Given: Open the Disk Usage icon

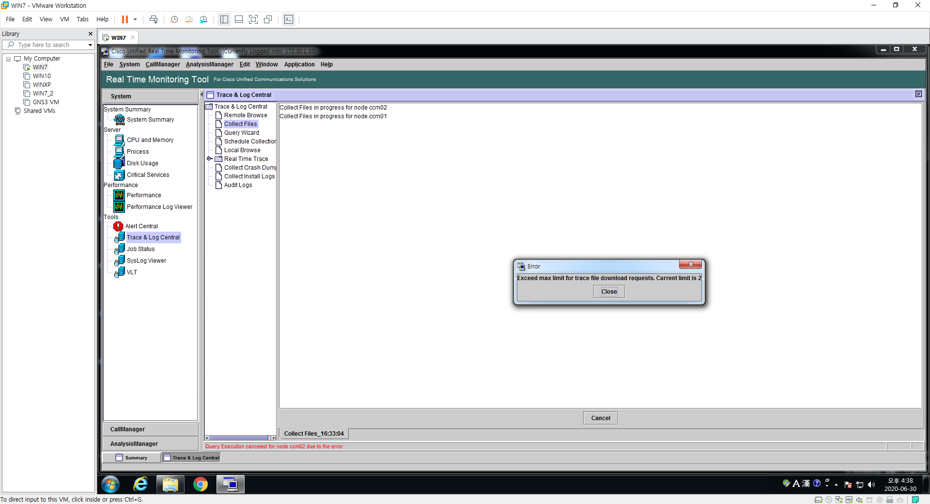Looking at the screenshot, I should [119, 163].
